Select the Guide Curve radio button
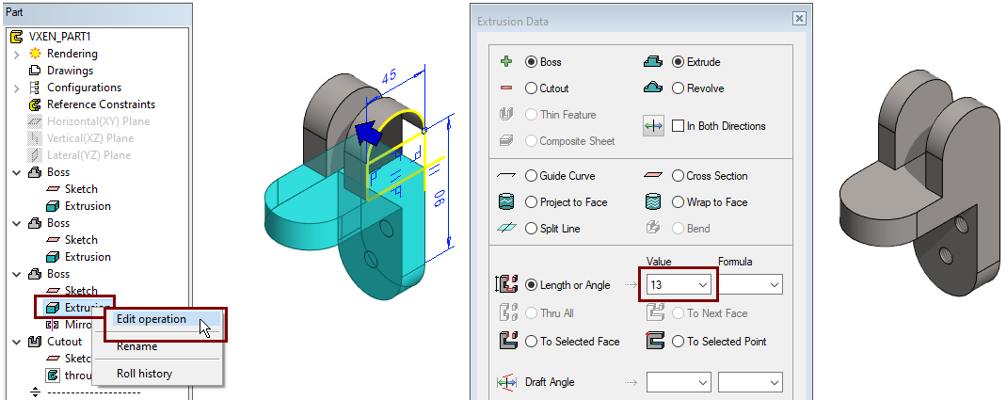This screenshot has width=1007, height=400. [x=532, y=176]
